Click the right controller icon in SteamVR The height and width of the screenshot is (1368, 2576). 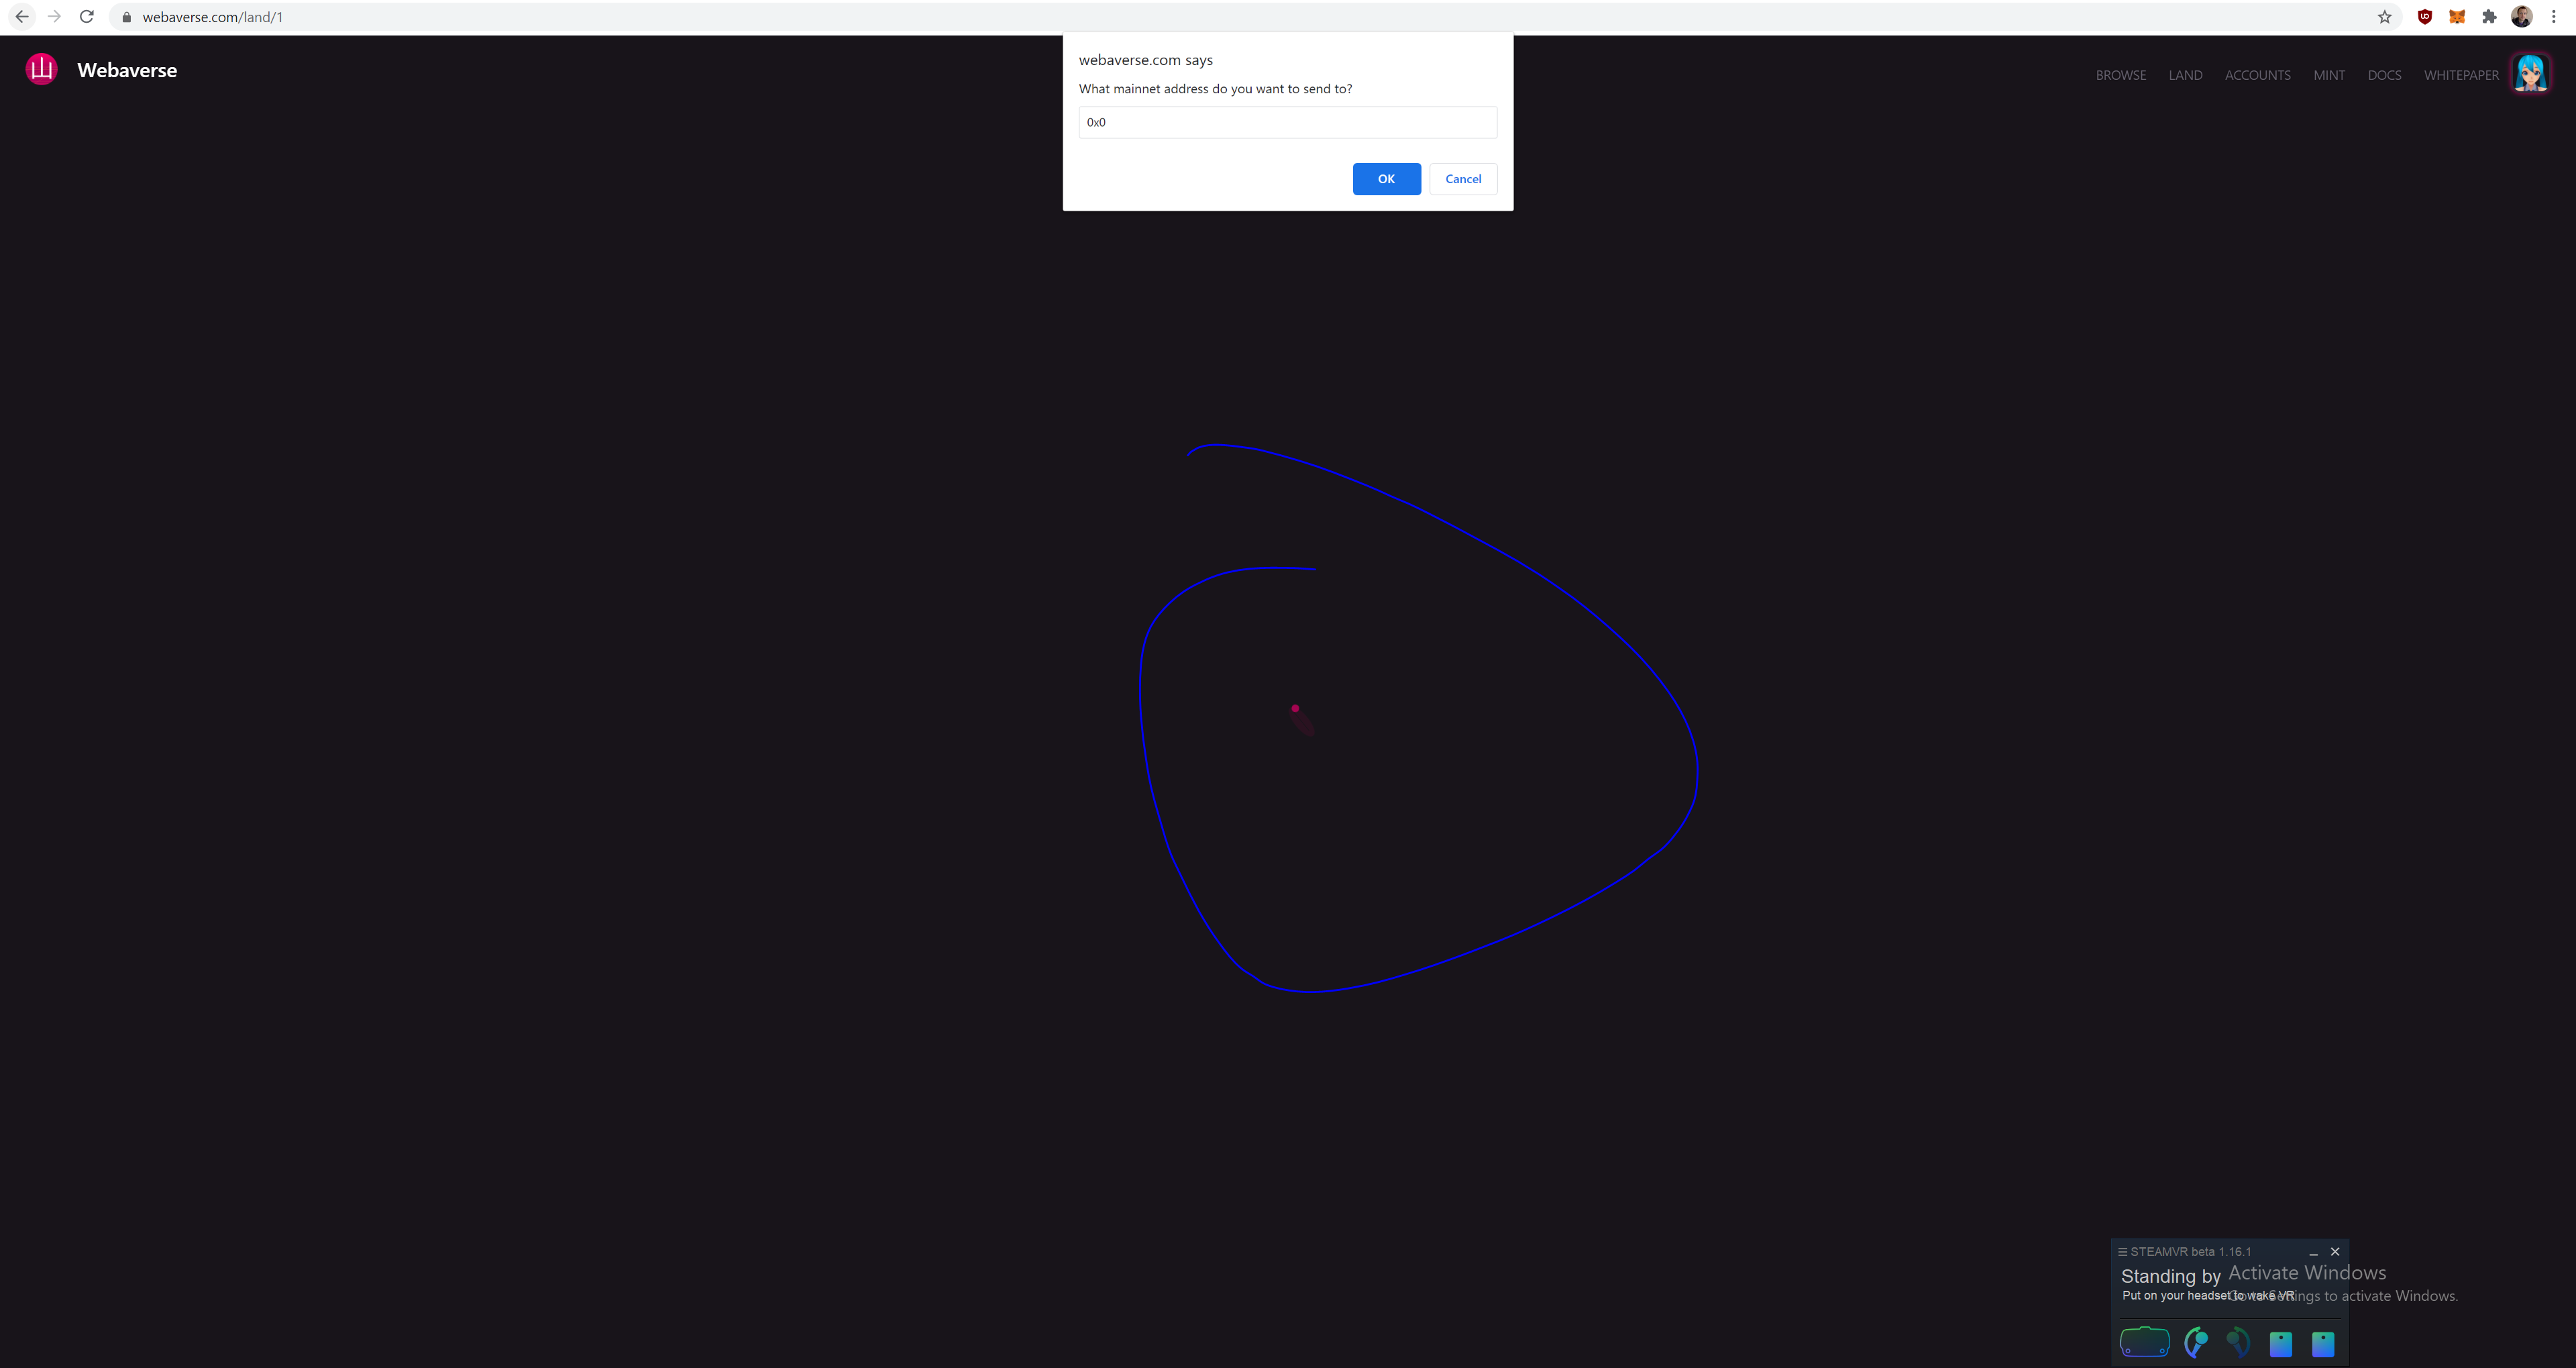click(x=2238, y=1342)
